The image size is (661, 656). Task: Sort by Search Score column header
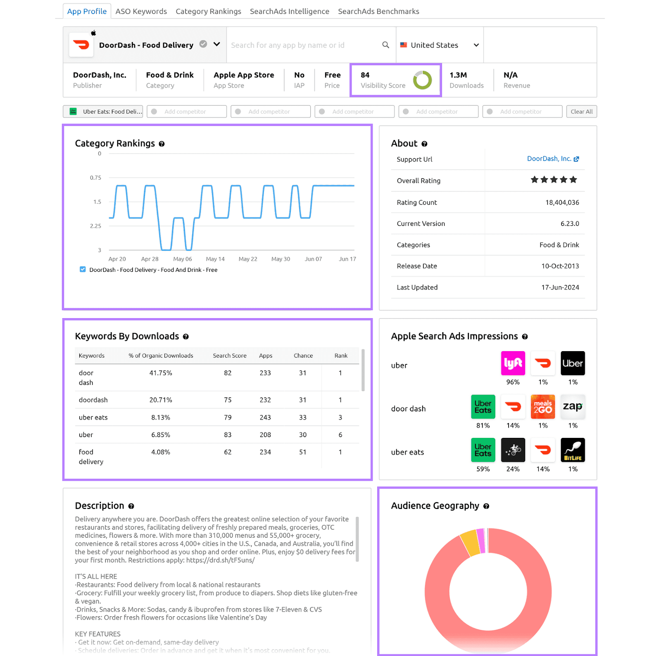click(230, 356)
